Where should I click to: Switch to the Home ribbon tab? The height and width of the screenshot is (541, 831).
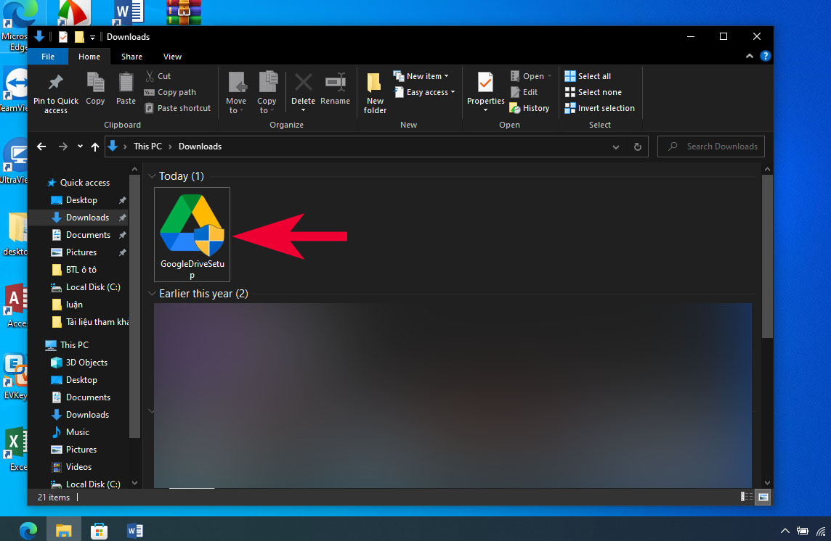point(89,57)
